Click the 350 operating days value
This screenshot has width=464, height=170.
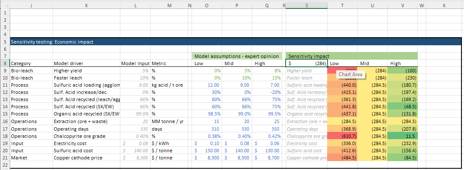point(267,129)
